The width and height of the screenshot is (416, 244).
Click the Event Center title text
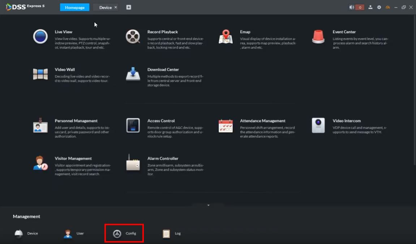(344, 32)
